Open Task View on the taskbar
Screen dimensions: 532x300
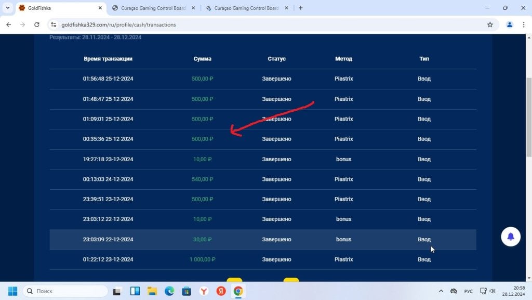click(117, 291)
